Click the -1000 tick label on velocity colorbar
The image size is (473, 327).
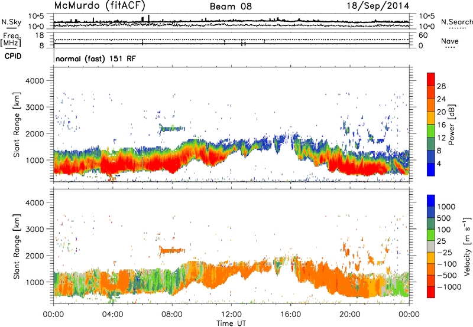pos(449,287)
